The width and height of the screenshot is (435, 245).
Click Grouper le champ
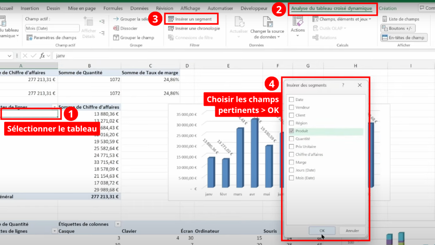pos(134,37)
